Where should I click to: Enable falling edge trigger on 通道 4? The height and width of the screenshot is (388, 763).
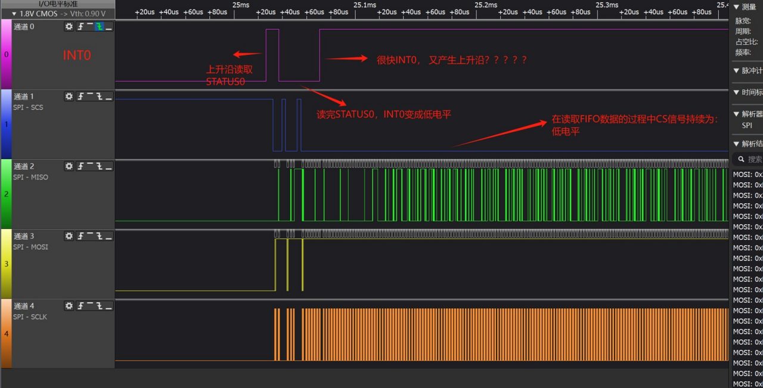(x=99, y=306)
